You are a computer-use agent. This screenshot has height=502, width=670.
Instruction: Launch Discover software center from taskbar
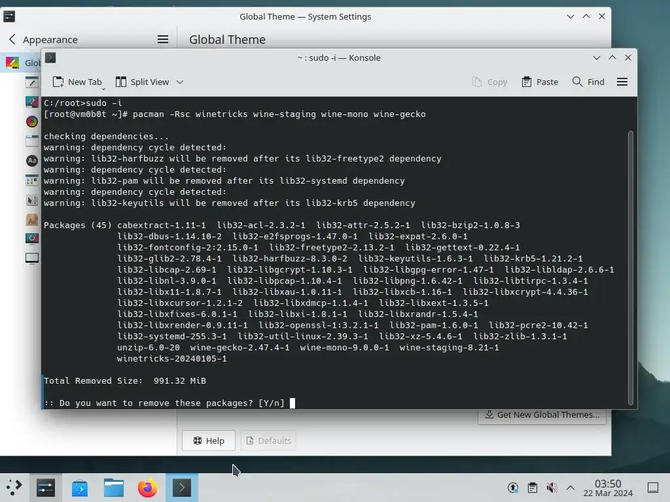coord(80,488)
